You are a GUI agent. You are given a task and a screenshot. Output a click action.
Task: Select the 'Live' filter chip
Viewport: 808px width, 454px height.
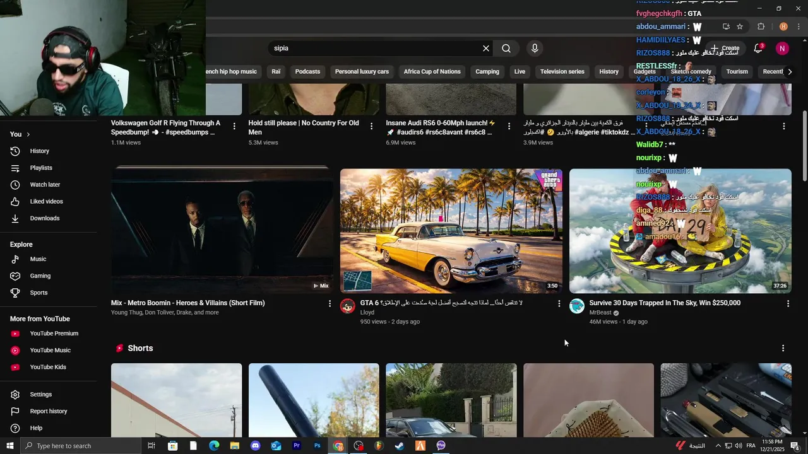[x=520, y=72]
